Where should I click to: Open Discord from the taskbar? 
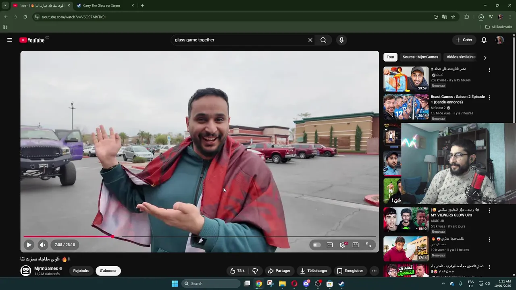[x=306, y=284]
